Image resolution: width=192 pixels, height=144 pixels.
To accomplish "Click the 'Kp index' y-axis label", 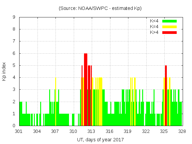I will [x=4, y=72].
